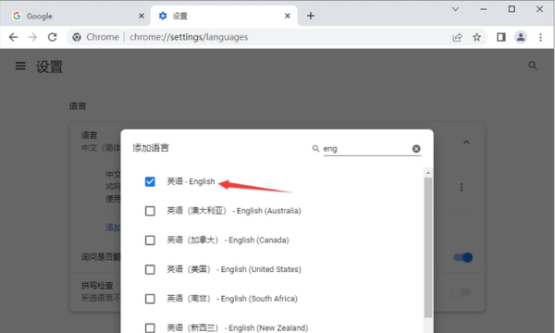
Task: Check English (Canada) checkbox
Action: 150,240
